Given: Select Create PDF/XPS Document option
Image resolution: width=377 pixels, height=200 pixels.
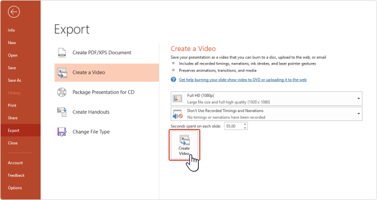Looking at the screenshot, I should point(107,53).
